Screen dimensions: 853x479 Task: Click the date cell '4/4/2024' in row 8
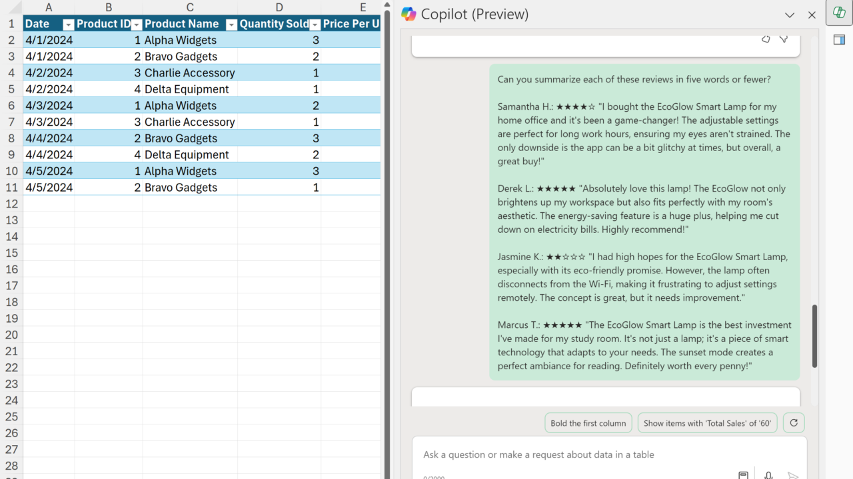click(49, 138)
